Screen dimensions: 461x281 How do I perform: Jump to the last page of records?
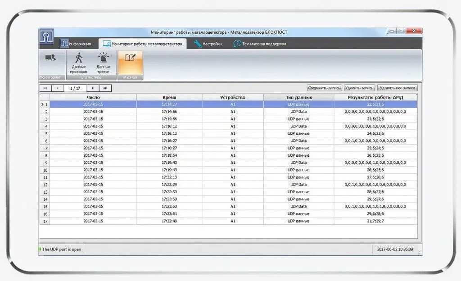pos(105,88)
